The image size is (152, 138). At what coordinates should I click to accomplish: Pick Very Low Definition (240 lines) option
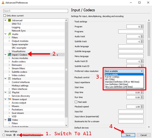(124, 87)
